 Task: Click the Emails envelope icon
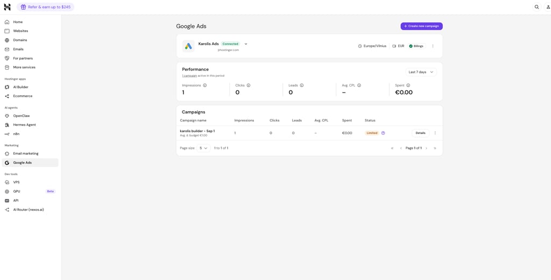pos(7,49)
